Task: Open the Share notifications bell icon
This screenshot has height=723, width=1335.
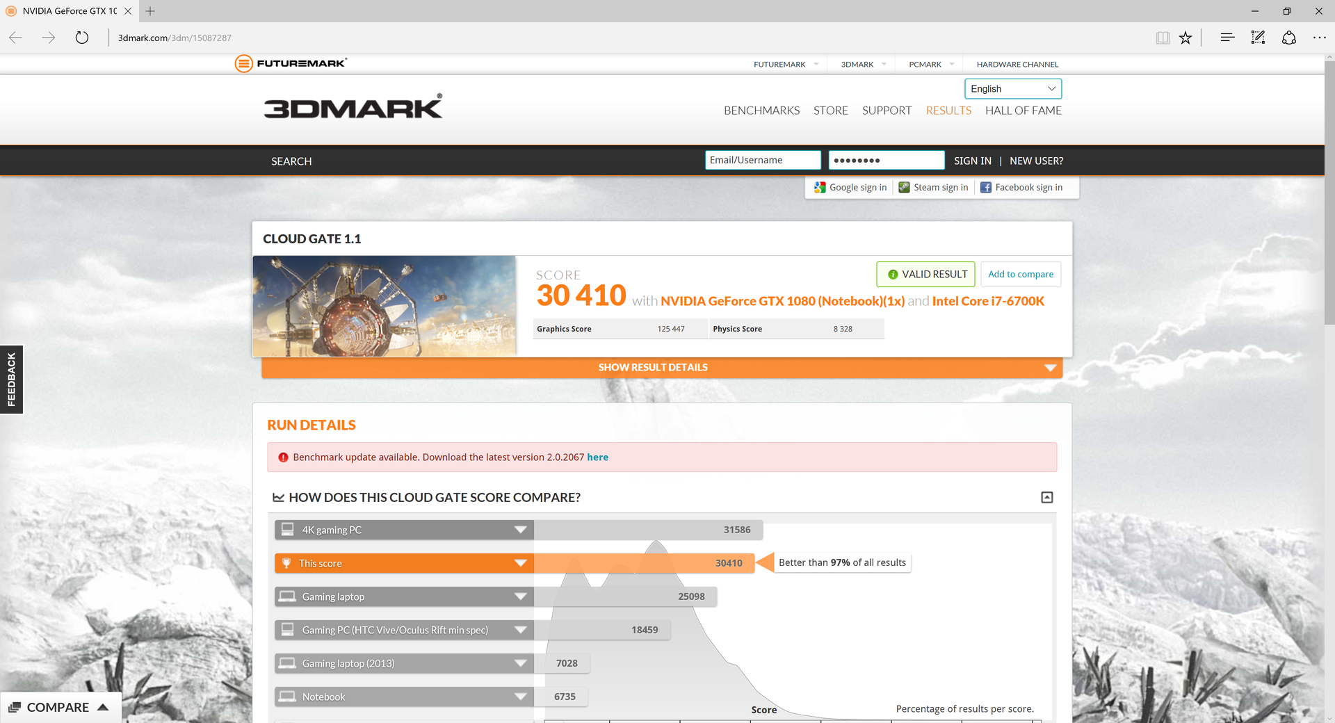Action: 1289,38
